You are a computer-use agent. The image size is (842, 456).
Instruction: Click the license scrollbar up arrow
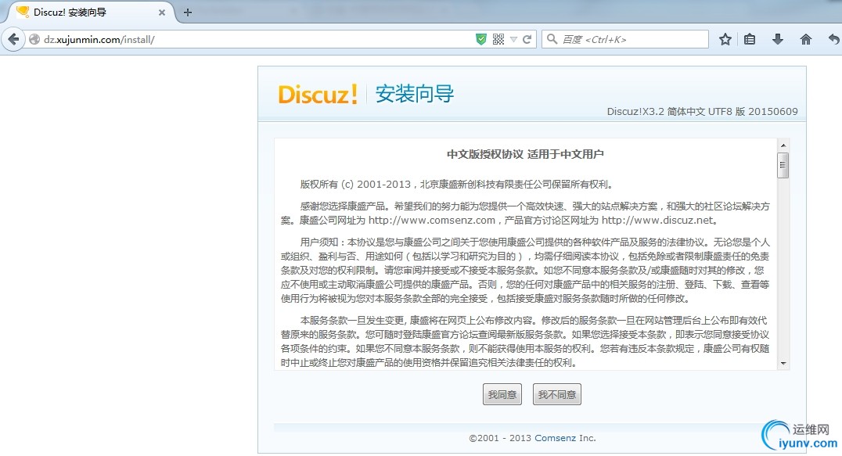[783, 145]
